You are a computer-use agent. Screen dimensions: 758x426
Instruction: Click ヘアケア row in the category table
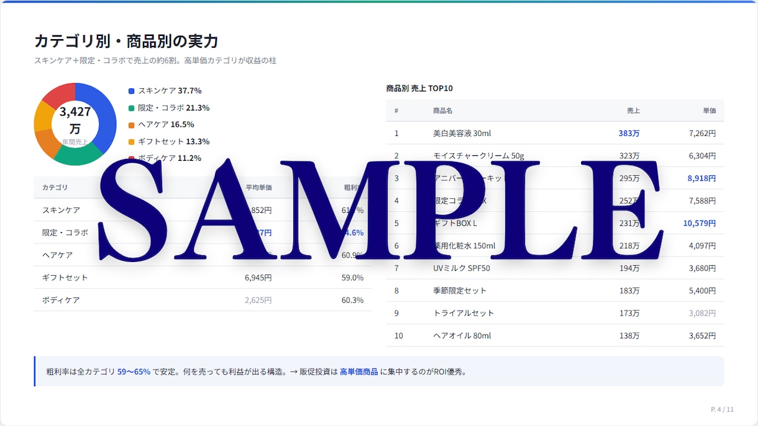coord(203,255)
